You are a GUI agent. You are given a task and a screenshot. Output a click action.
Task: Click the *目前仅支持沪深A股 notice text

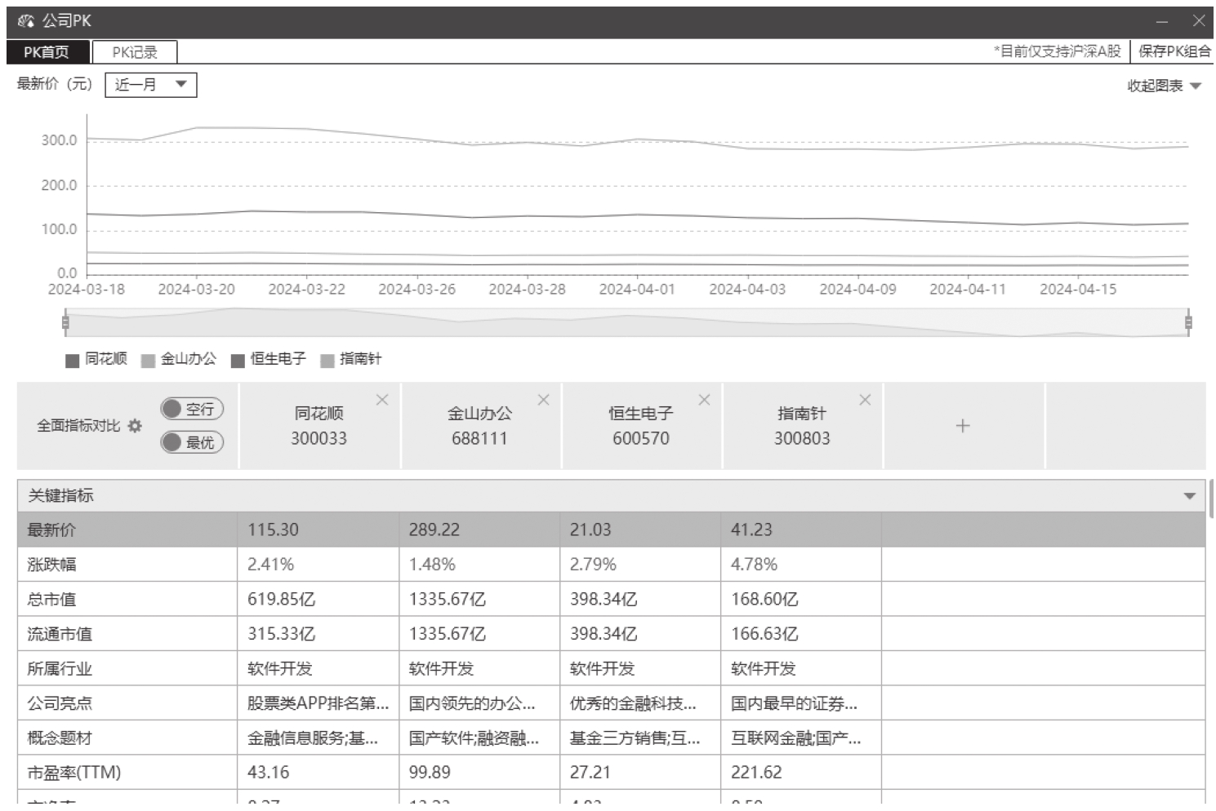click(1058, 51)
